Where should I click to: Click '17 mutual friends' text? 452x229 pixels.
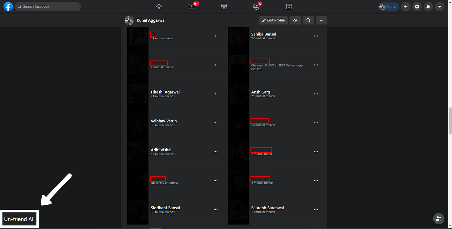pos(162,154)
